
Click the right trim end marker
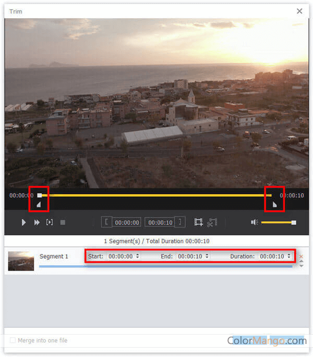tap(274, 205)
